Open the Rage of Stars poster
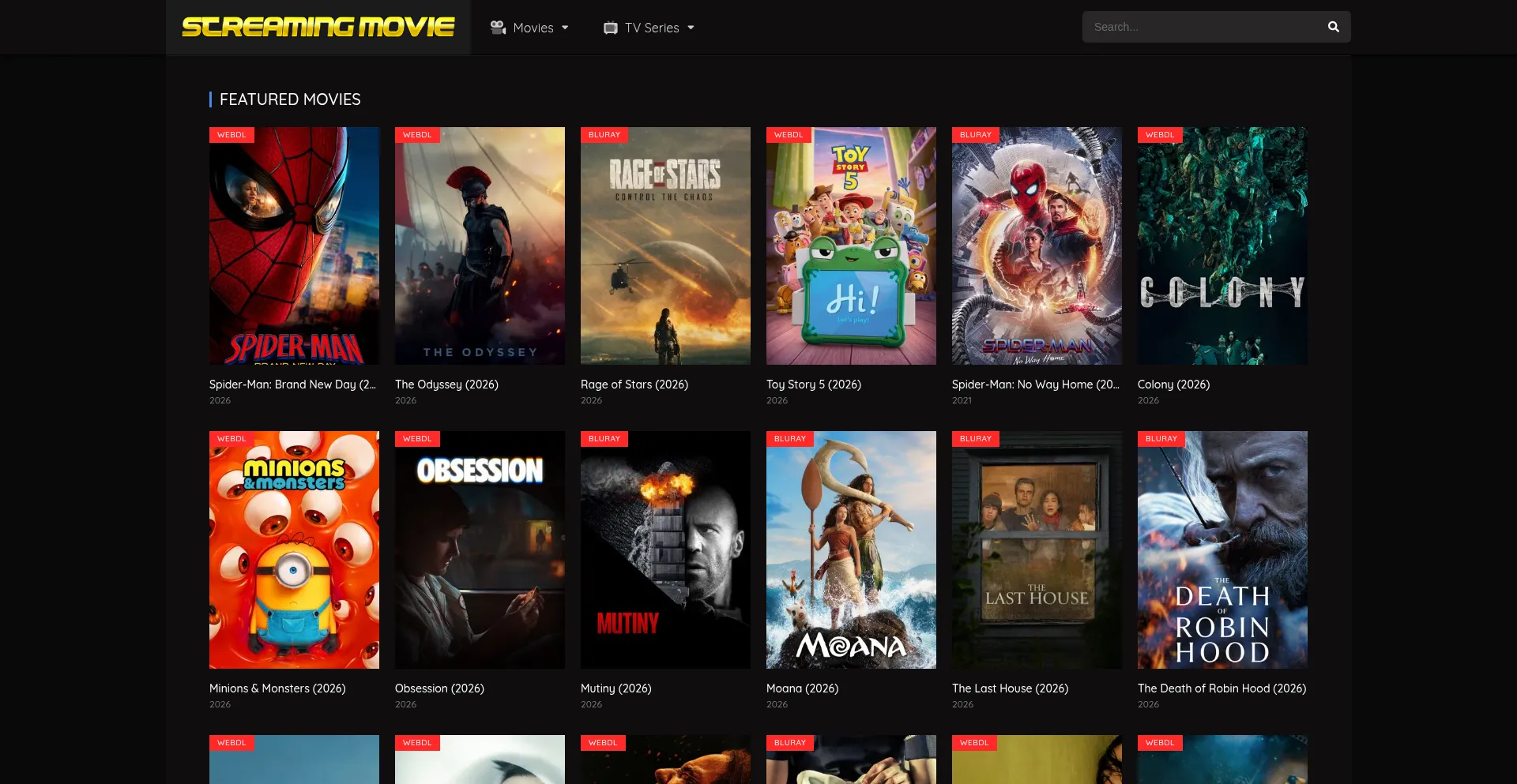 (665, 246)
